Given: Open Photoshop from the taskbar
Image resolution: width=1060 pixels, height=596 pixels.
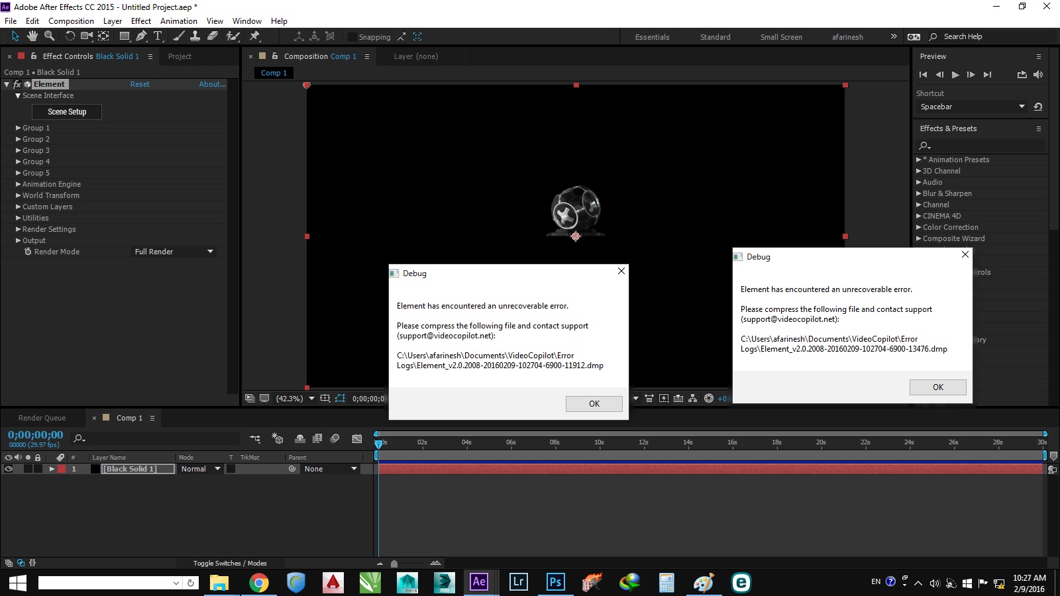Looking at the screenshot, I should pos(555,582).
